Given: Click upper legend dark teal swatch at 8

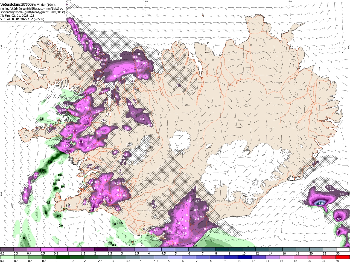Looking at the screenshot, I should click(222, 249).
